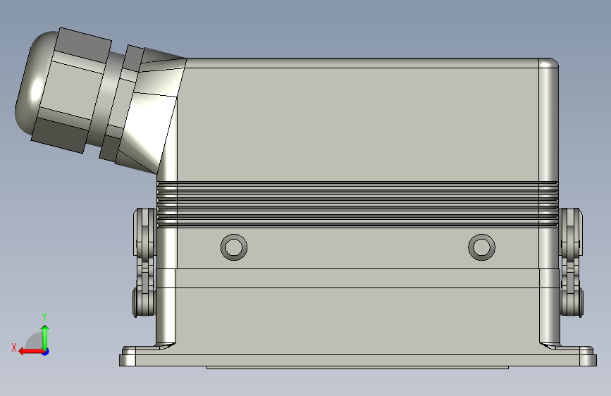Select the flat upper face of the hood
Viewport: 611px width, 396px height.
pos(358,125)
